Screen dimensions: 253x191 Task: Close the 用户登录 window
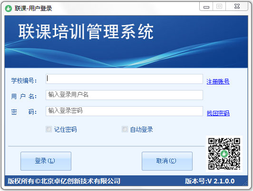tap(237, 7)
